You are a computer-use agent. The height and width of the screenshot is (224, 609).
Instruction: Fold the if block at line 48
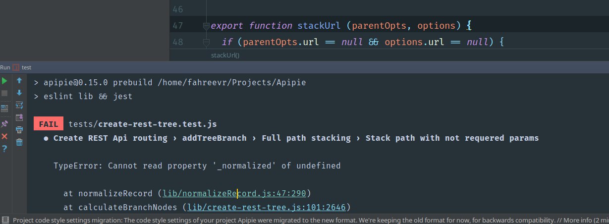[x=206, y=43]
